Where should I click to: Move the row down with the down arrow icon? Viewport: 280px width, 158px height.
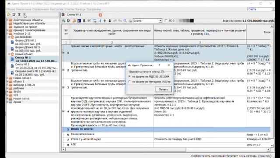click(110, 21)
